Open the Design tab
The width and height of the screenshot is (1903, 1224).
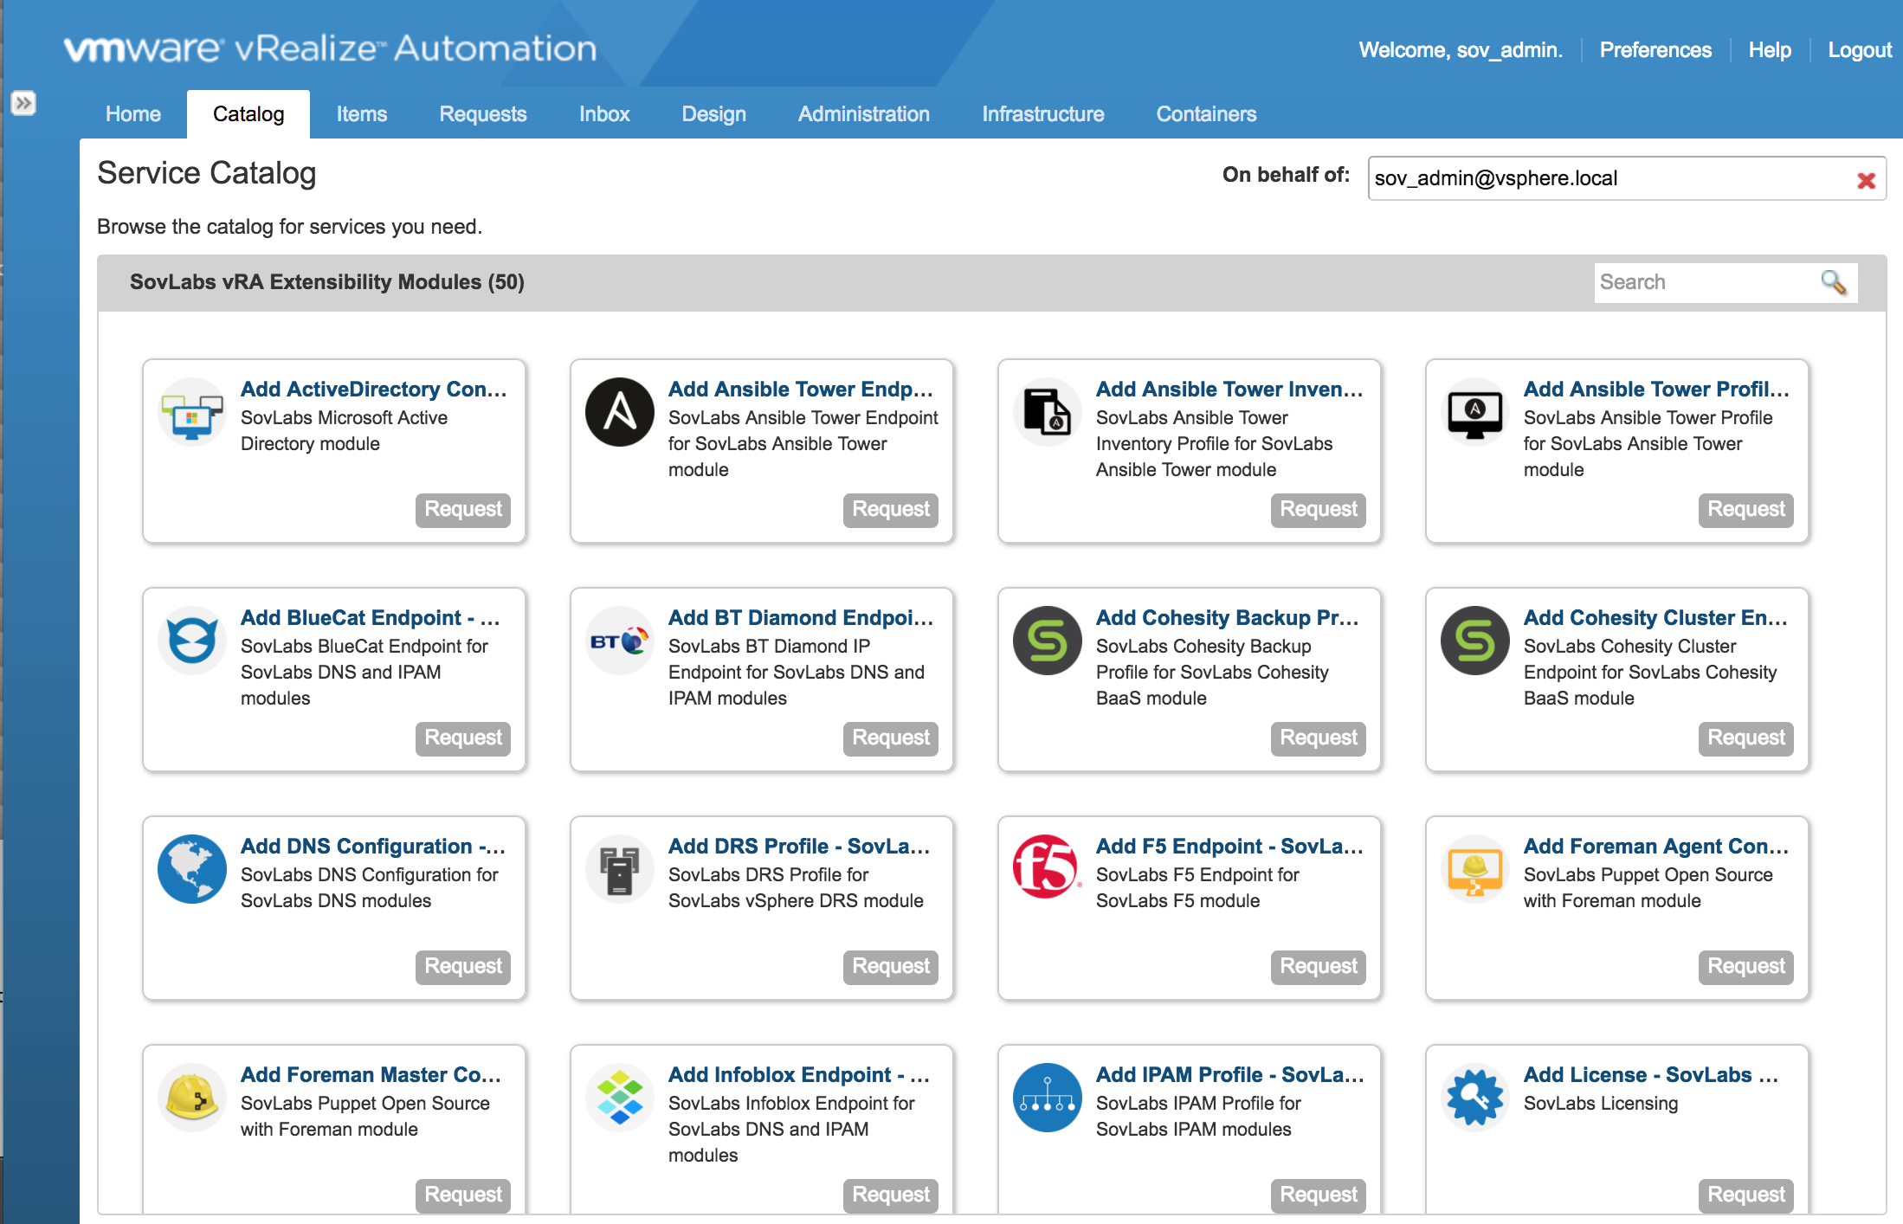[x=714, y=114]
